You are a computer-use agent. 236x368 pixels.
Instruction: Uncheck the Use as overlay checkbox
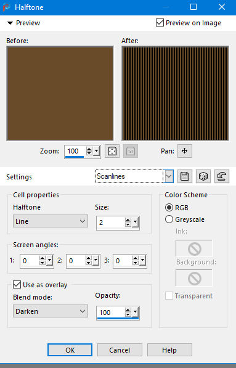tap(17, 285)
